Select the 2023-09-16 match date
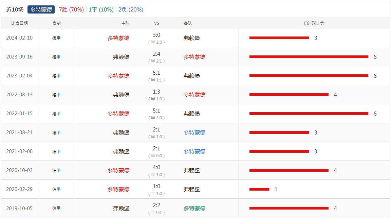 pos(19,57)
